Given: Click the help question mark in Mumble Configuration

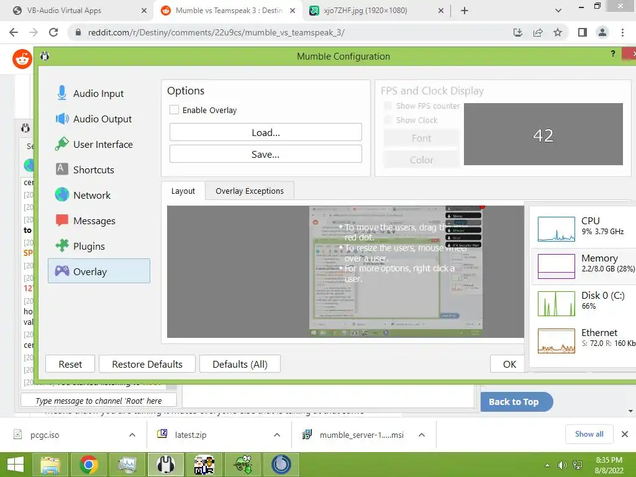Looking at the screenshot, I should 613,53.
